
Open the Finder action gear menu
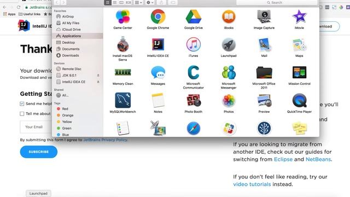tap(150, 2)
